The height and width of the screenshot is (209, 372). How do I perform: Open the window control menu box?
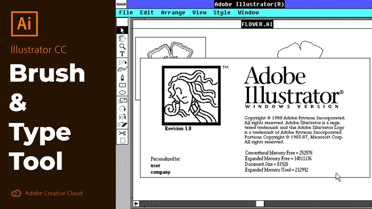(x=121, y=4)
